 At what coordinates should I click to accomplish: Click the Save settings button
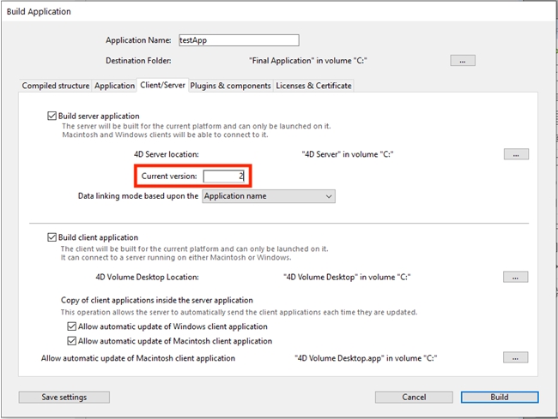tap(64, 397)
